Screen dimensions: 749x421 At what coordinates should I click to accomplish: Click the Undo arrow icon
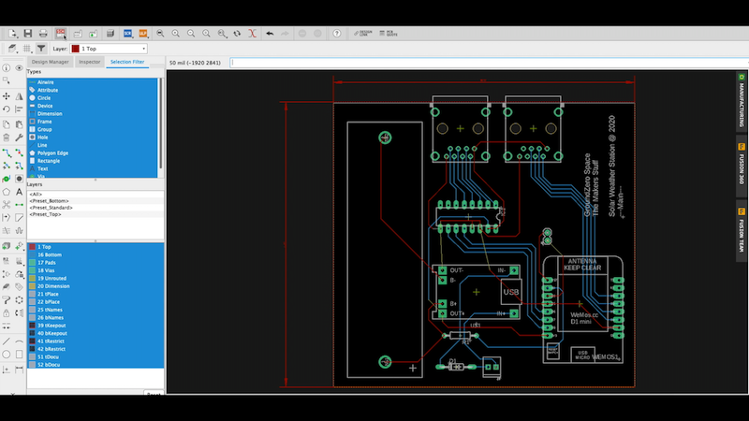270,33
